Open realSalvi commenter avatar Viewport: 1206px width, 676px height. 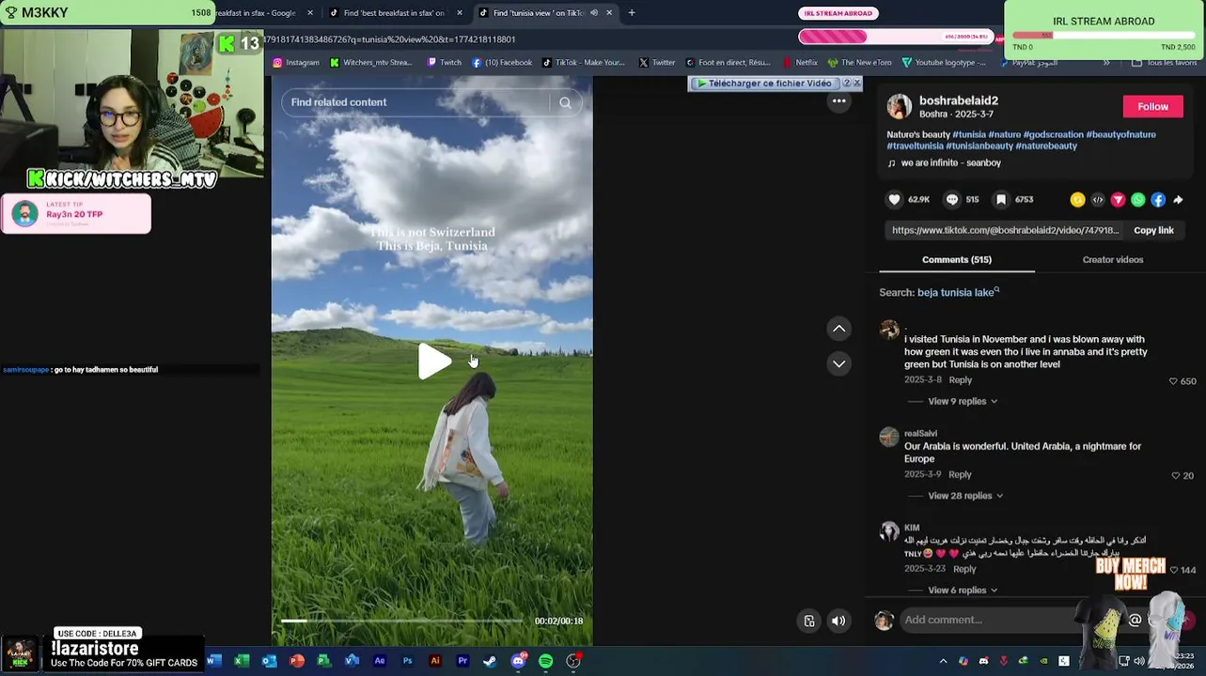click(x=889, y=437)
